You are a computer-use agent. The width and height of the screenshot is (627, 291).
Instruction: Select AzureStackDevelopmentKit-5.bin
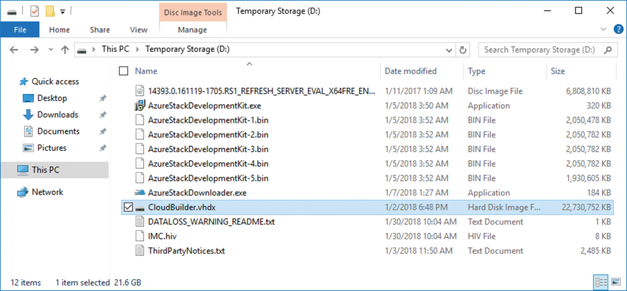(x=208, y=178)
